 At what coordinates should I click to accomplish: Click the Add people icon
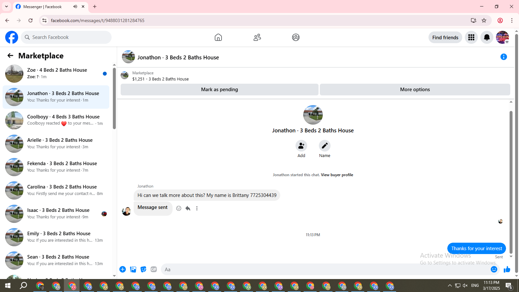301,146
